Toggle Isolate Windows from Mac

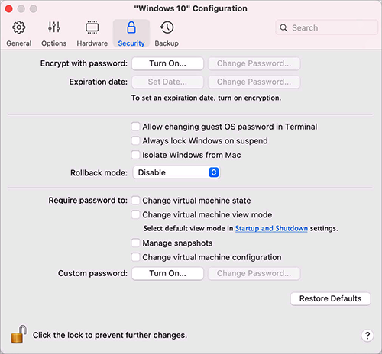pos(135,155)
